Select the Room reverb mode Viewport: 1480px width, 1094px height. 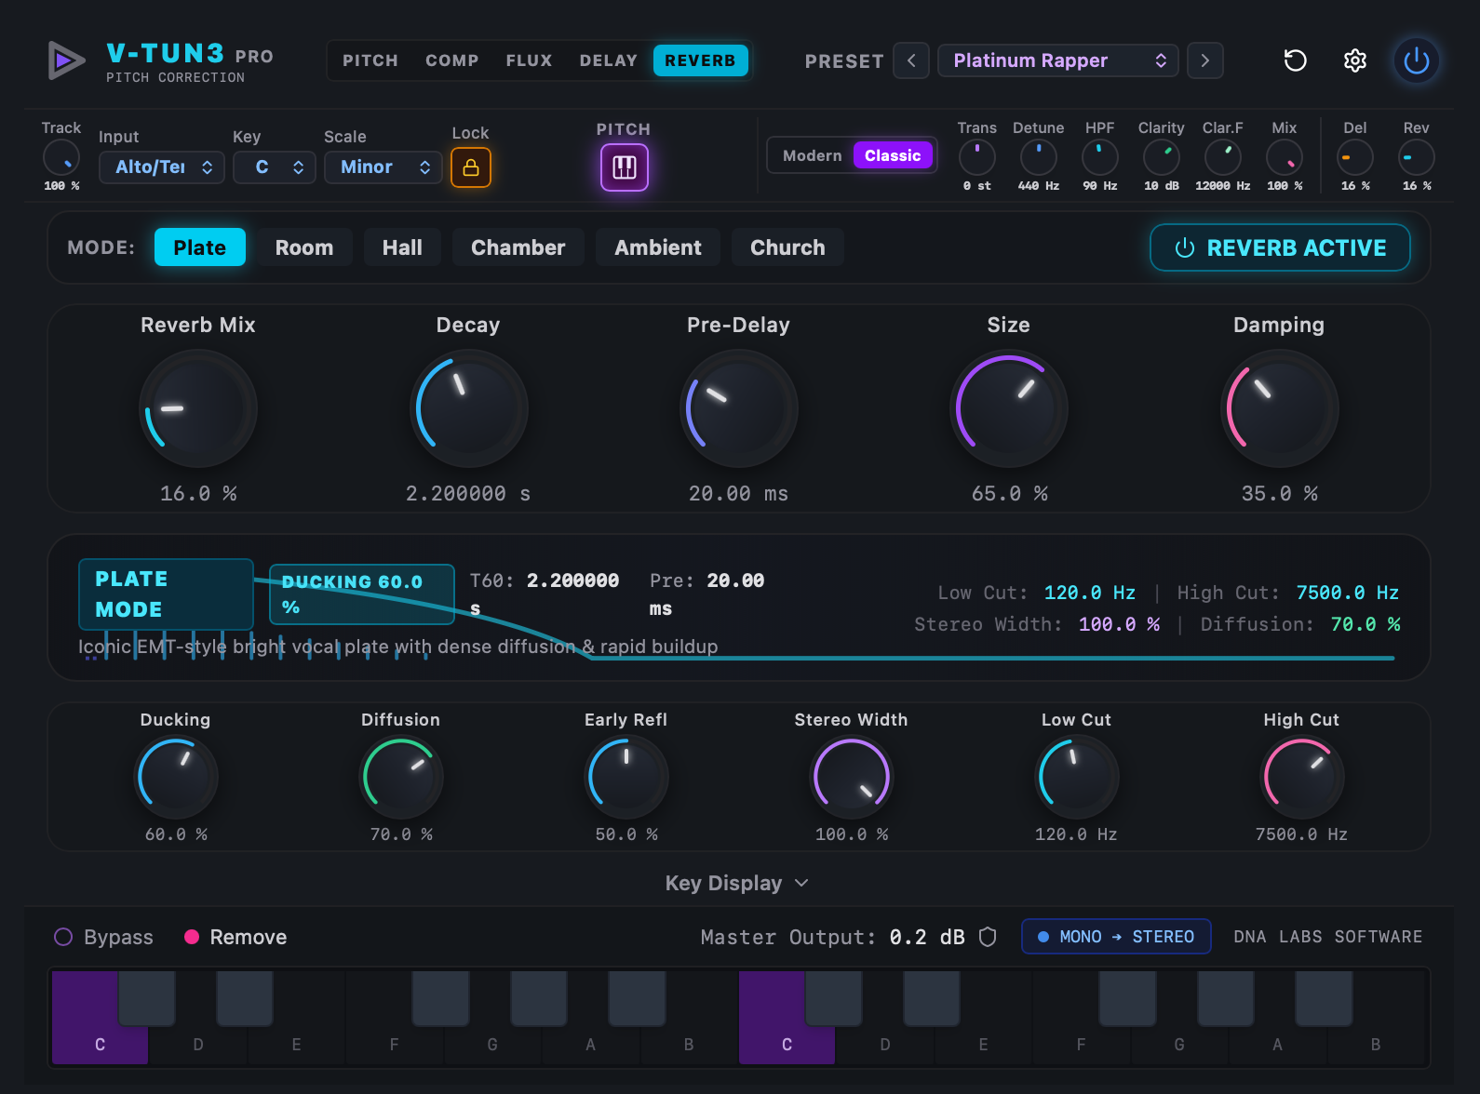[x=304, y=247]
